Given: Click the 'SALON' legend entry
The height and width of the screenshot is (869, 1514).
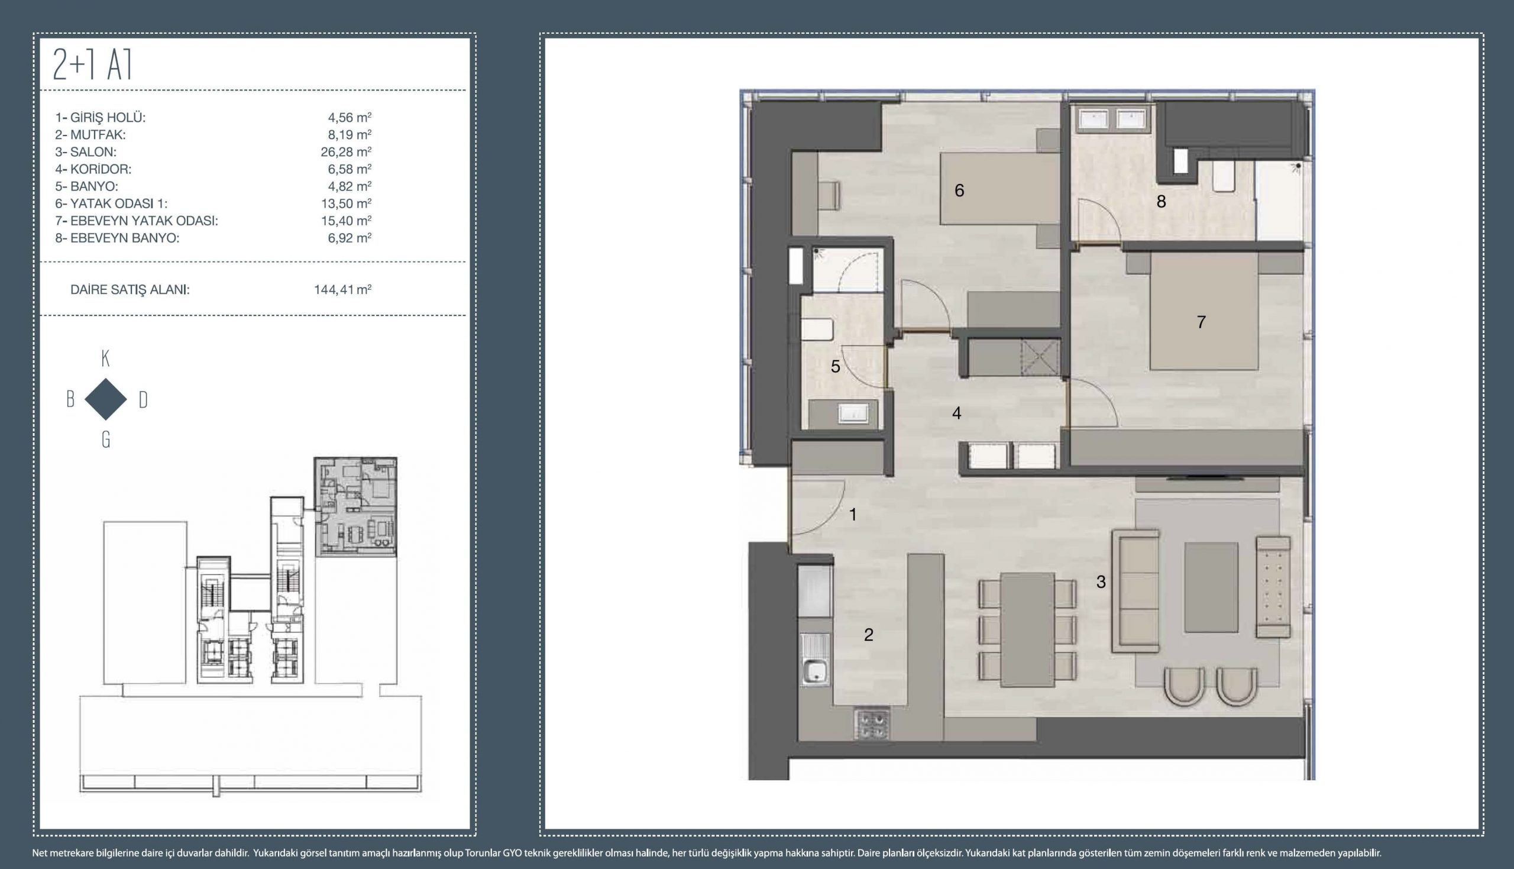Looking at the screenshot, I should pos(93,151).
